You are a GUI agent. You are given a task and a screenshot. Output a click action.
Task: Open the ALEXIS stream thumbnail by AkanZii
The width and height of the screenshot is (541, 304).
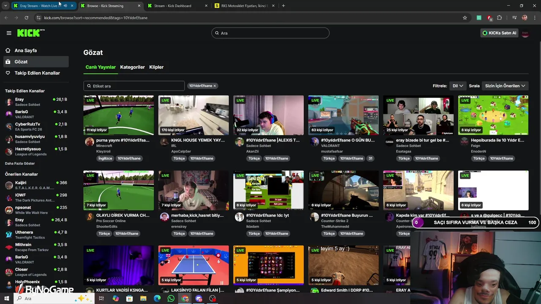point(268,115)
